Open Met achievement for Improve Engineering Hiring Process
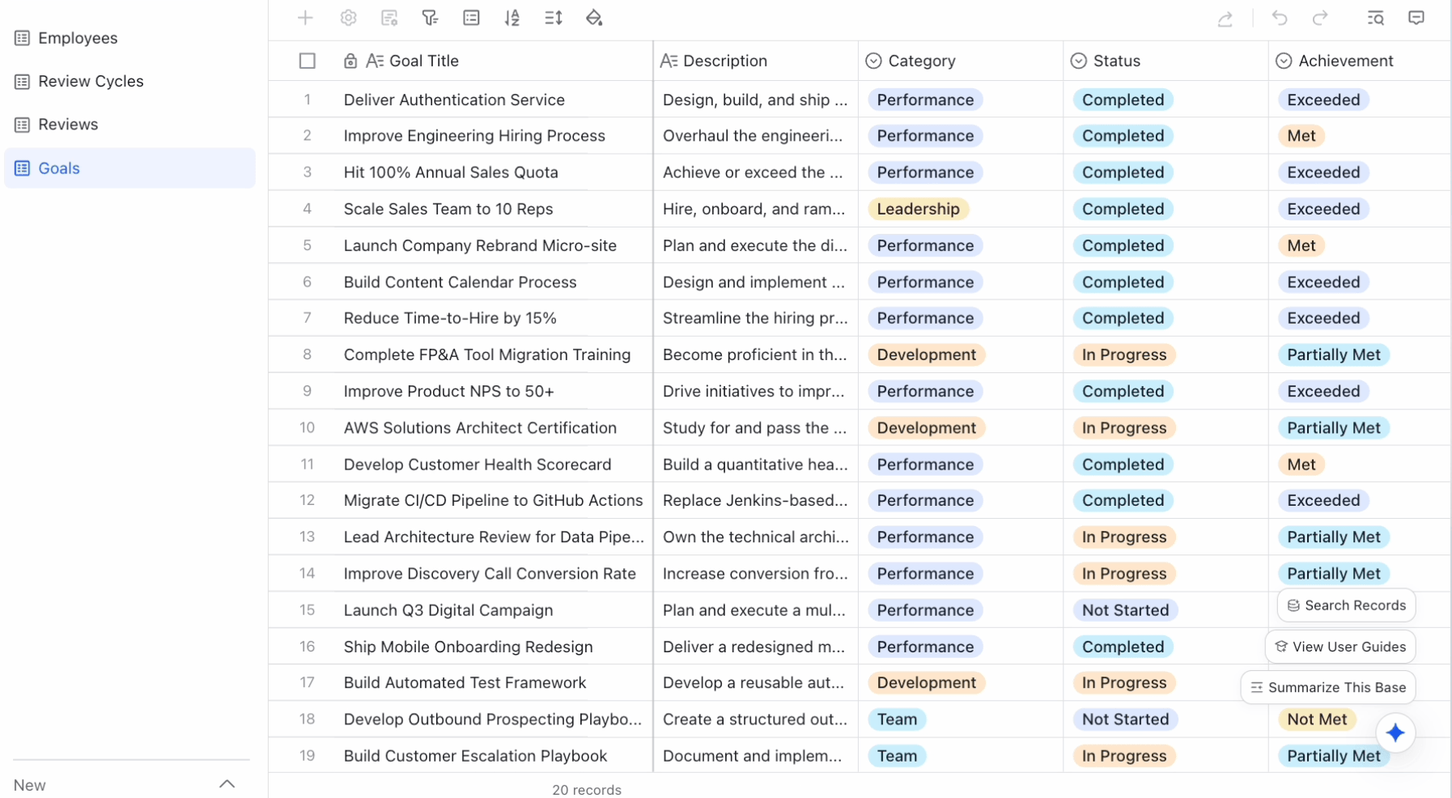Screen dimensions: 1452x798 (1301, 136)
